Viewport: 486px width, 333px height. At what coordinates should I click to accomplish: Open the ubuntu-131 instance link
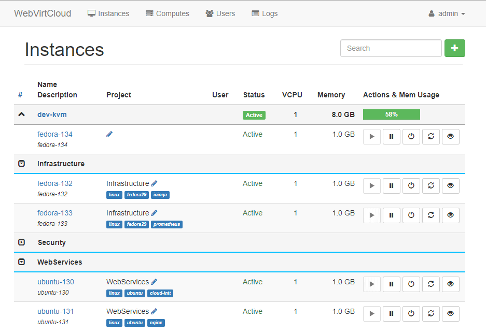click(55, 311)
